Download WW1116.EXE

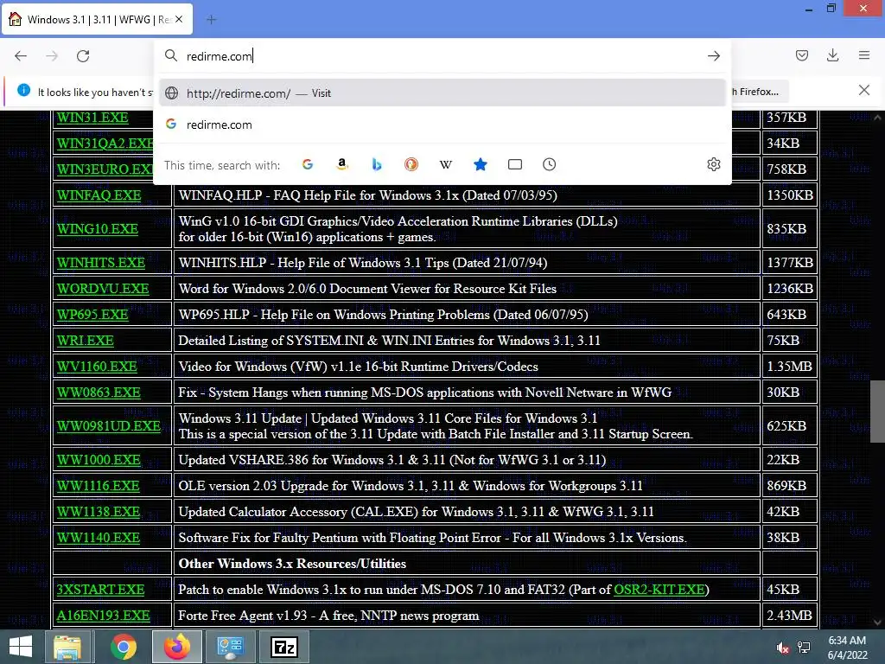[98, 486]
